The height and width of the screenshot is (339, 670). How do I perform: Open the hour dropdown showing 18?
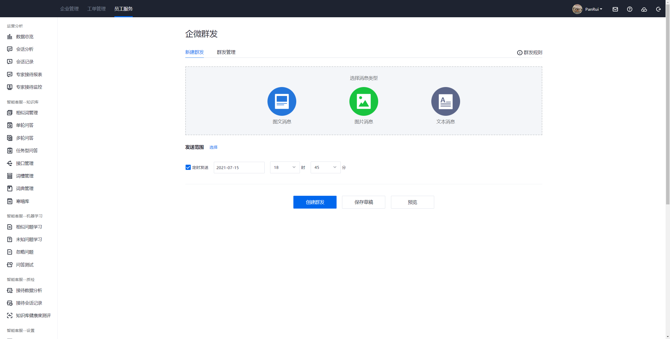click(285, 167)
